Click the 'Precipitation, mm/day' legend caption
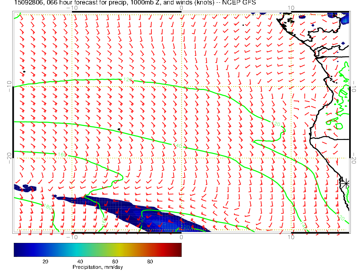The height and width of the screenshot is (278, 360). point(97,267)
